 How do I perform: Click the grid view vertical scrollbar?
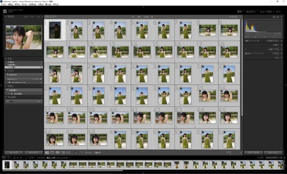click(x=242, y=67)
